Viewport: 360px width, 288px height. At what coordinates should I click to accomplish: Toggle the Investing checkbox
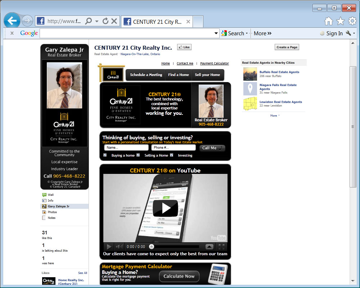coord(171,155)
